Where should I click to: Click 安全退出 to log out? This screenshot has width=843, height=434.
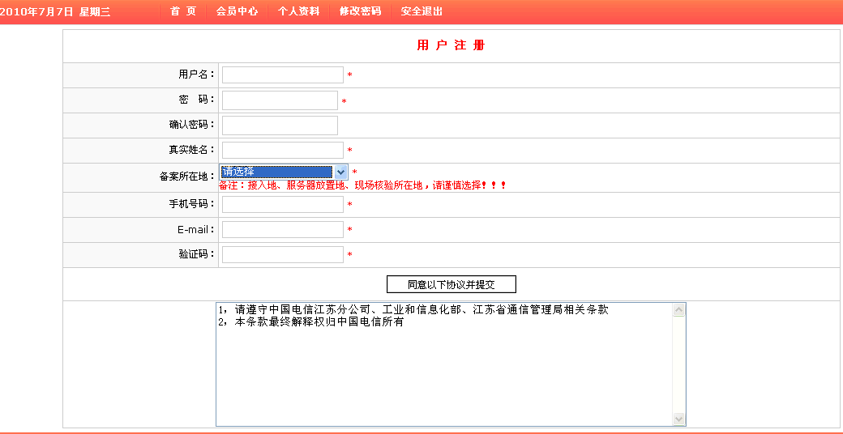421,11
